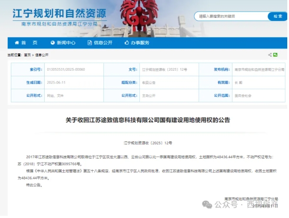Image resolution: width=289 pixels, height=218 pixels.
Task: Click the index number 013053531/2025-00060
Action: [66, 70]
